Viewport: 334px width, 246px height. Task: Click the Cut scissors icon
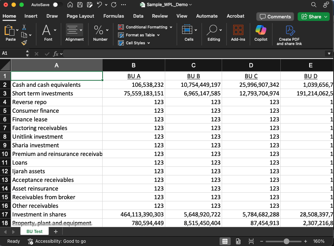pos(24,27)
